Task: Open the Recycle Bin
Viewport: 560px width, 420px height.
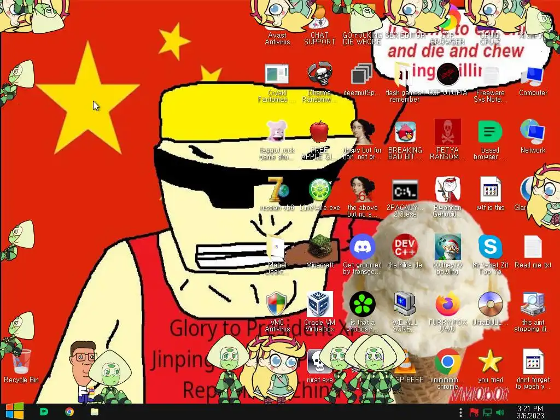Action: pyautogui.click(x=21, y=366)
